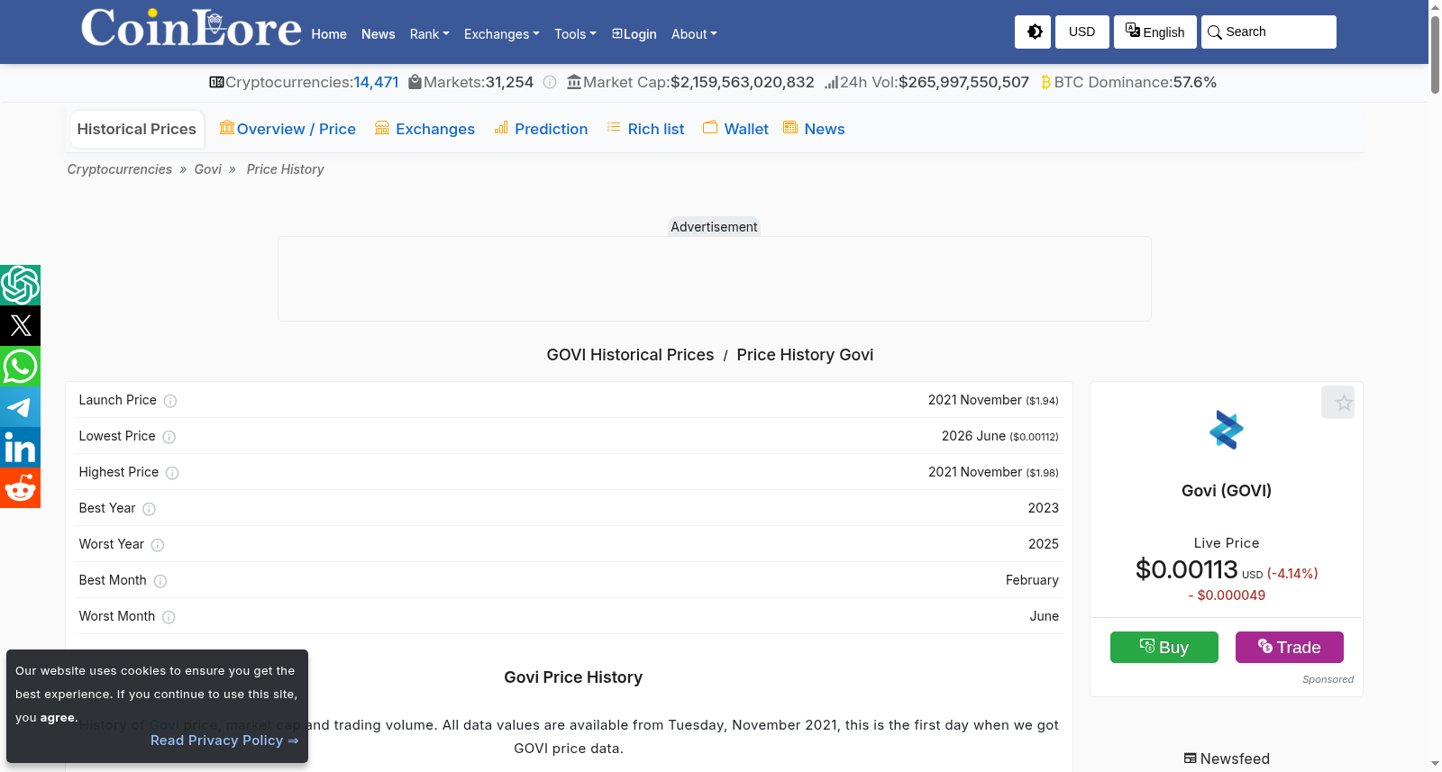Share via the ChatGPT icon in sidebar

point(20,286)
